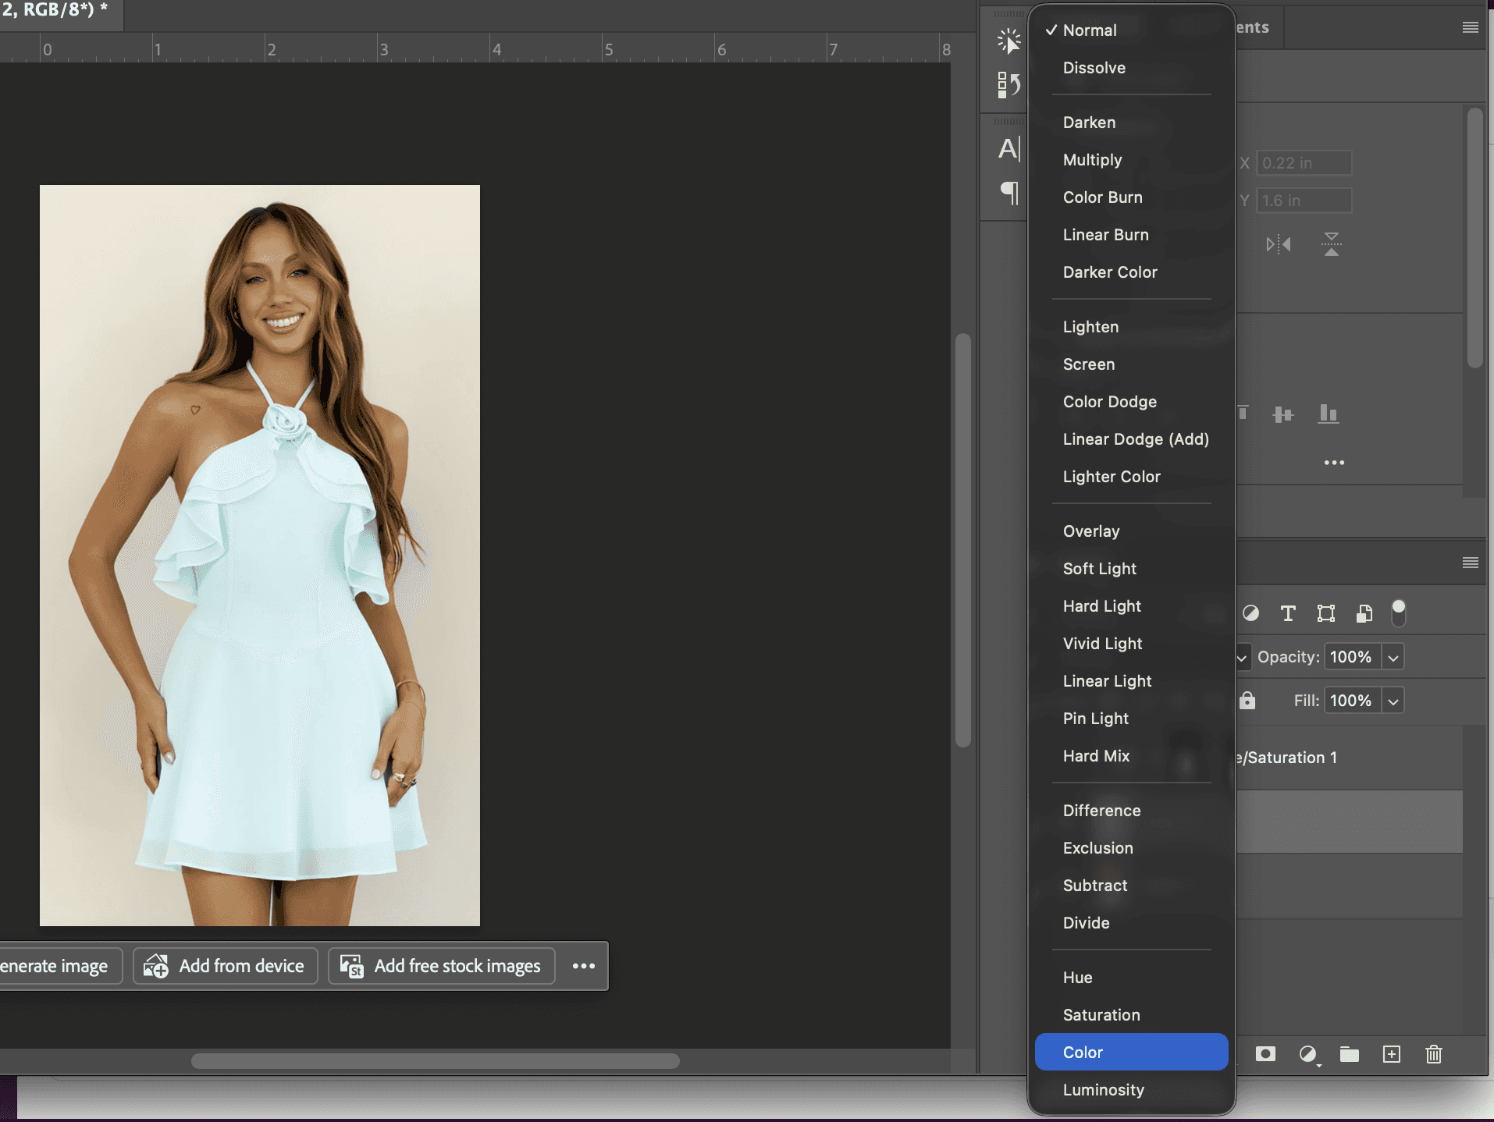The width and height of the screenshot is (1494, 1122).
Task: Open the magic cursor panel icon
Action: point(1008,41)
